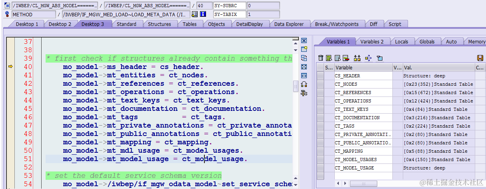The width and height of the screenshot is (486, 189).
Task: Click the navigate icon after the LOAD_META_DATA field
Action: pos(194,14)
